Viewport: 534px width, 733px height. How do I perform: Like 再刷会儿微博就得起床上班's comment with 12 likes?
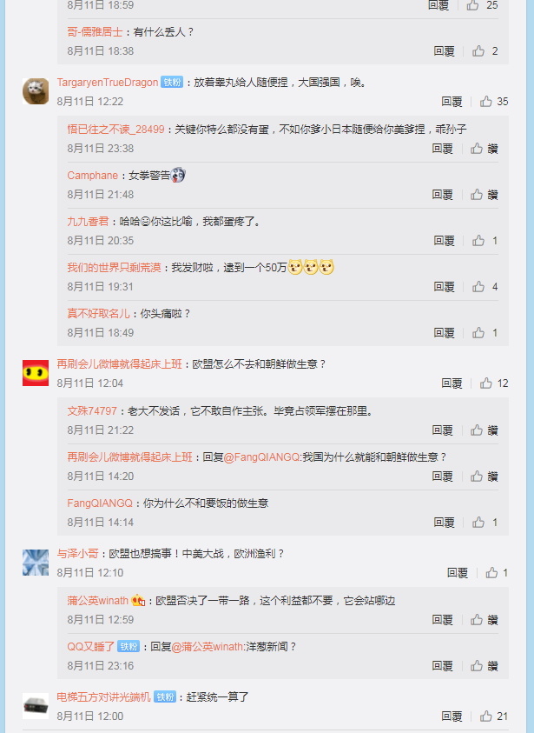[494, 383]
